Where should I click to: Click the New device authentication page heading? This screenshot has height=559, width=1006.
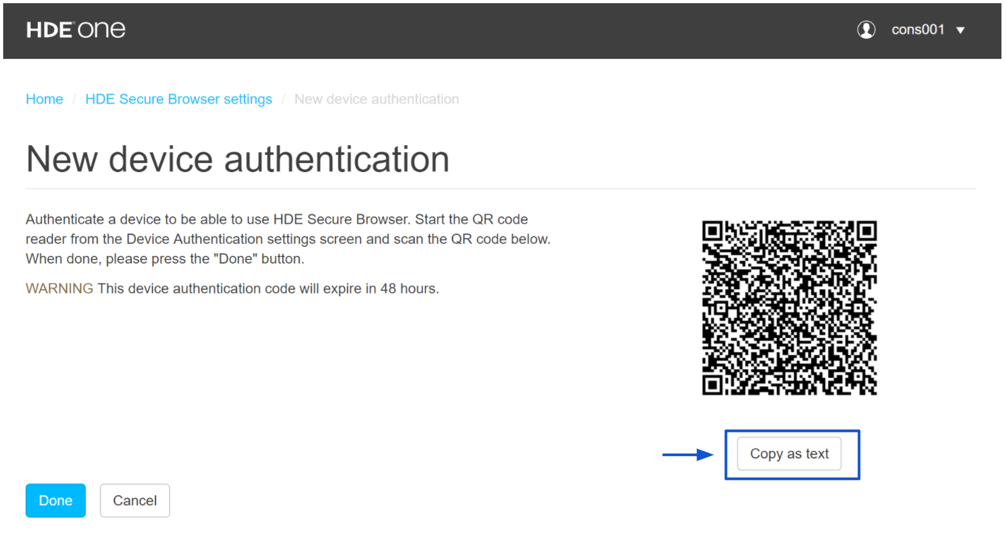point(237,159)
